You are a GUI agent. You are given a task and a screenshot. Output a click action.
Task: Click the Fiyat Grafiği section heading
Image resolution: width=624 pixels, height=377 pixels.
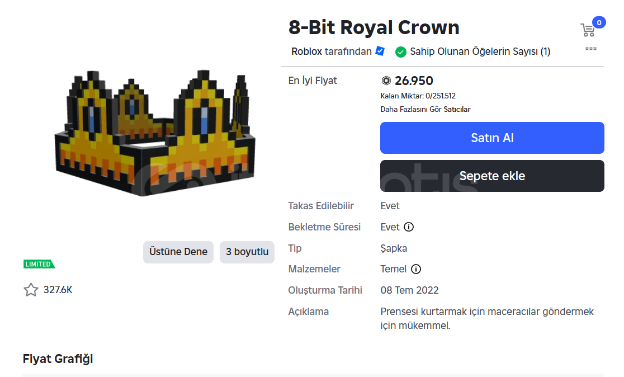58,359
